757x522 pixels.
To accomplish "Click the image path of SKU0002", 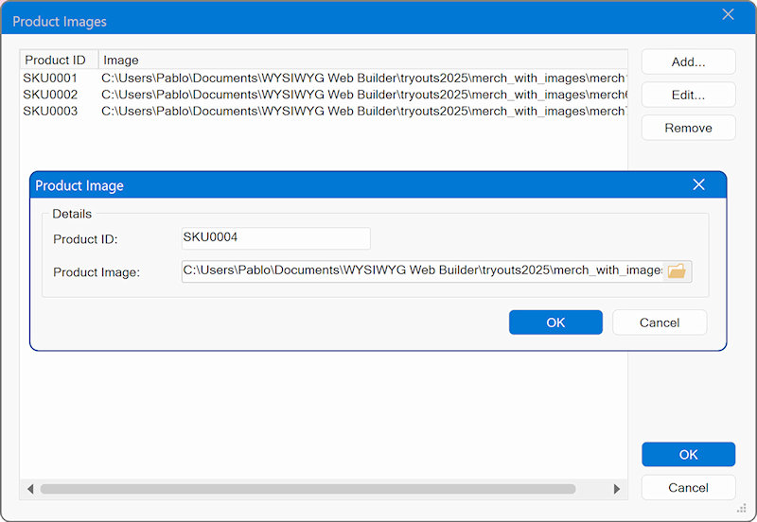I will pyautogui.click(x=364, y=95).
